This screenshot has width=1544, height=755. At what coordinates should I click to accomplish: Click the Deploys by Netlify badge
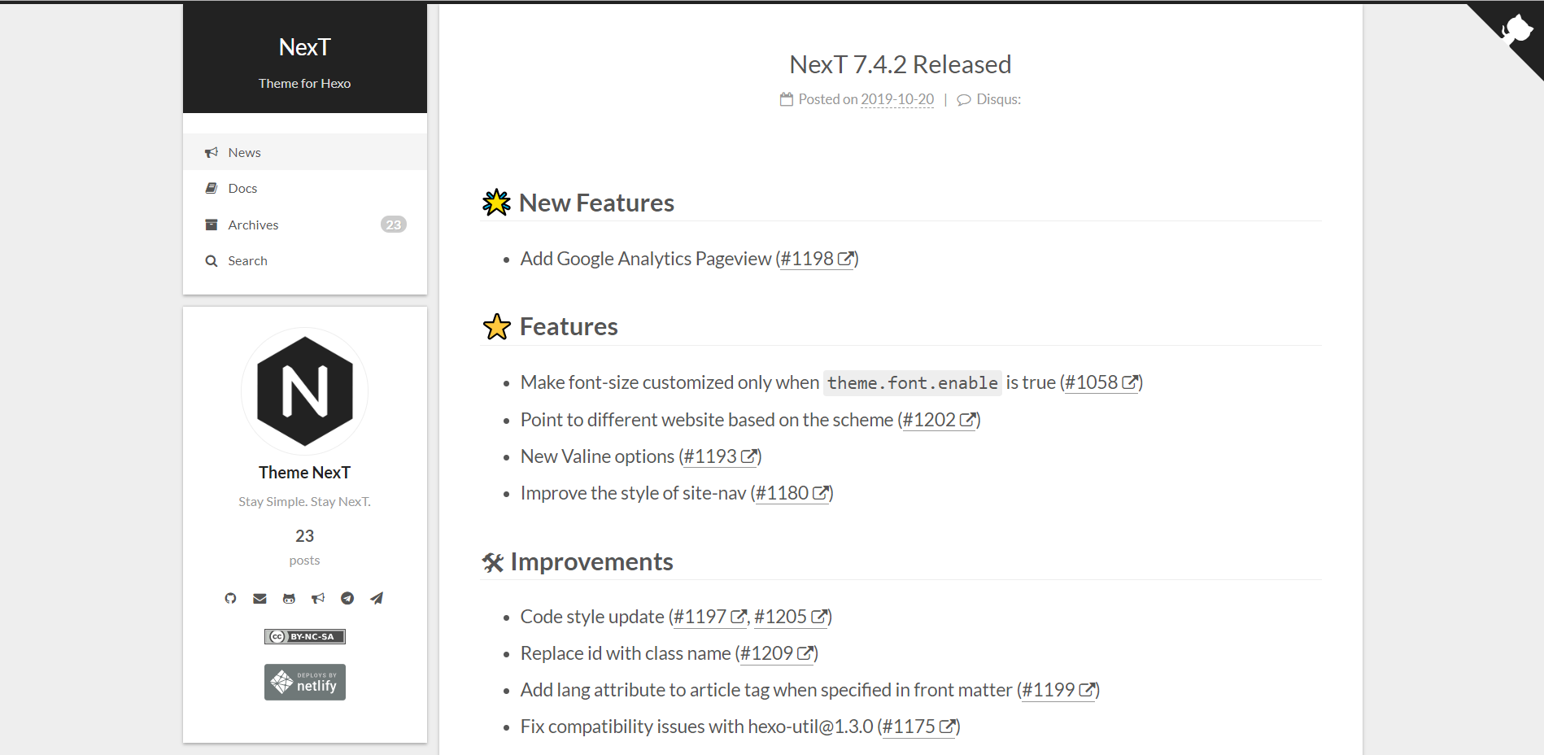click(x=304, y=682)
